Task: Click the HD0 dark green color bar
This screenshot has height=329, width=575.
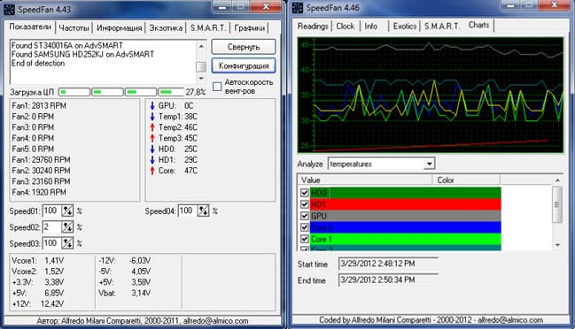Action: (x=406, y=193)
